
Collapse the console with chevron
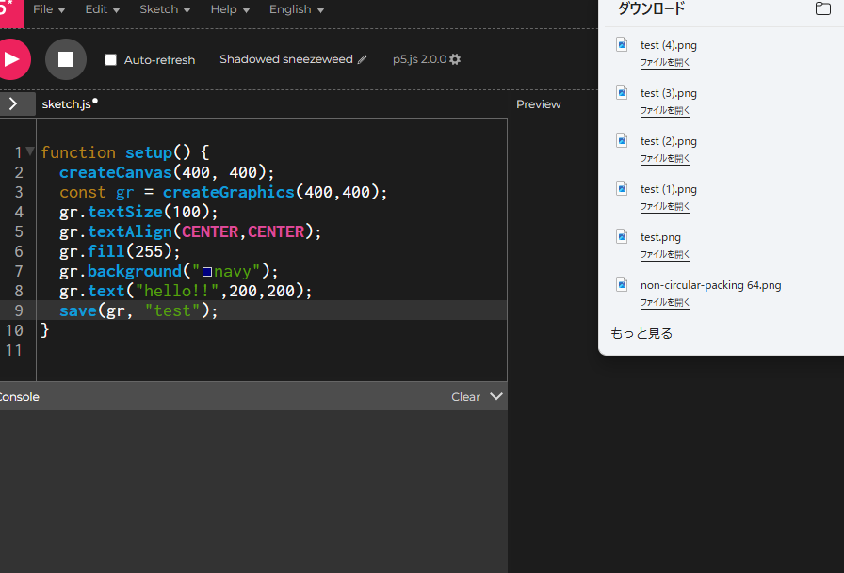point(496,396)
